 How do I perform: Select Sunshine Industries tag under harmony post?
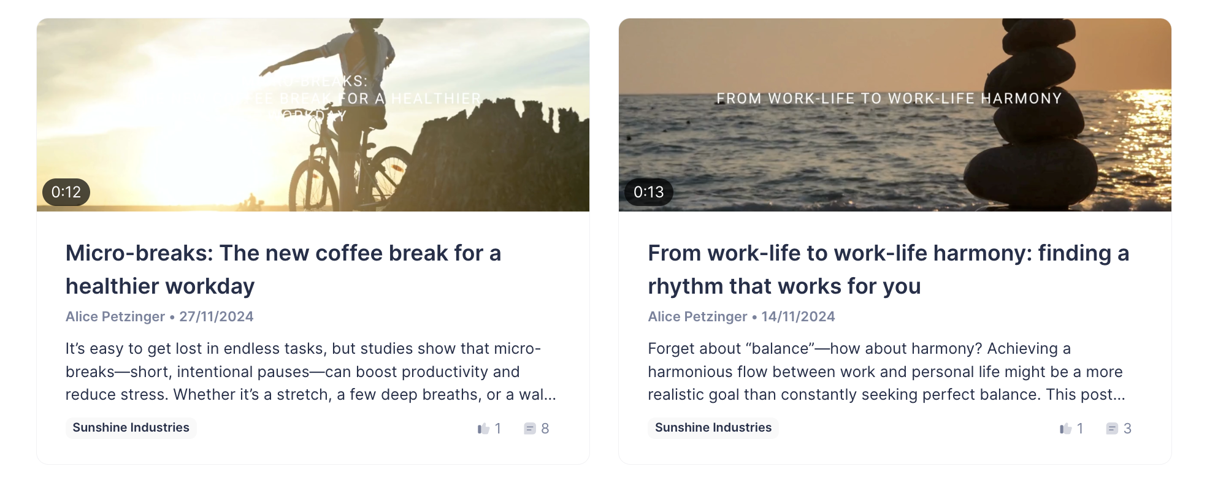713,427
